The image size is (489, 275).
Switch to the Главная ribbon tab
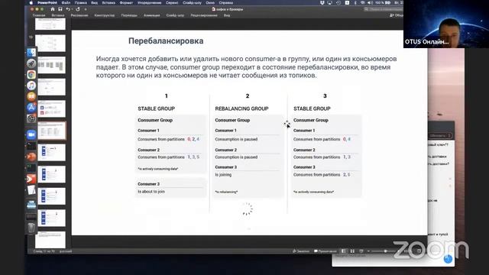point(39,15)
